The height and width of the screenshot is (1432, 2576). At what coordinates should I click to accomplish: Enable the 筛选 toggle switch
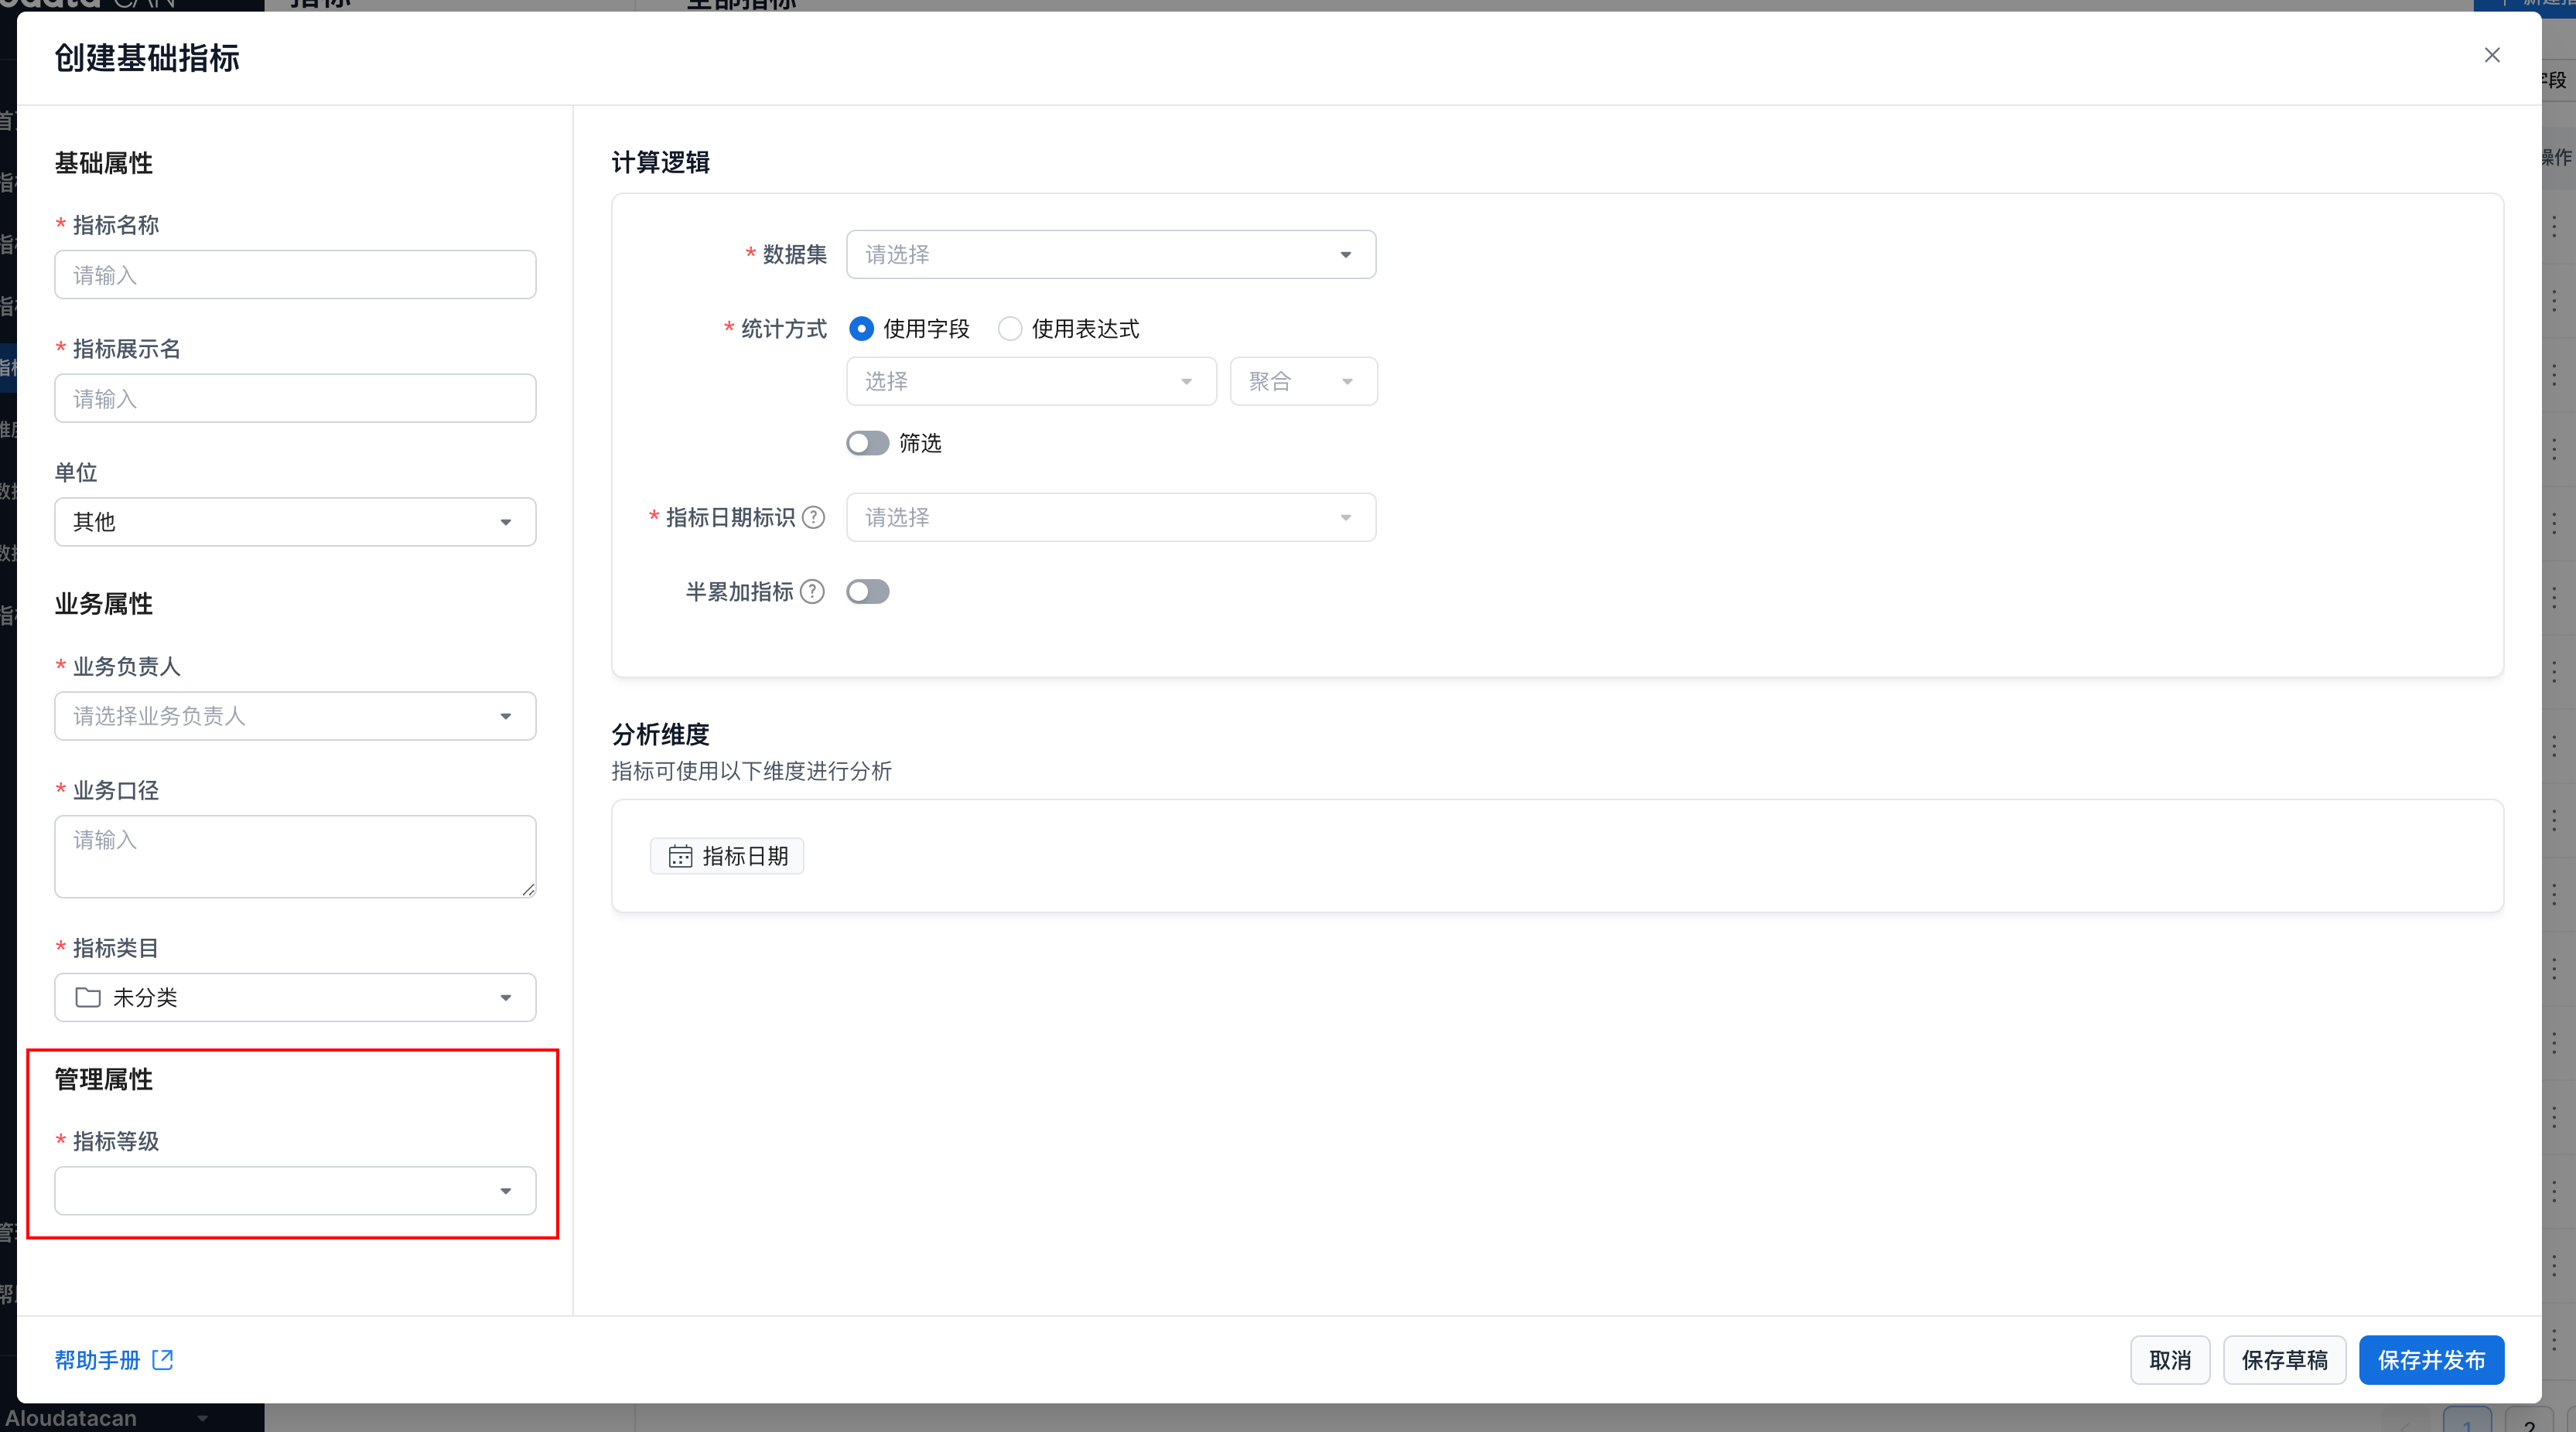click(867, 443)
